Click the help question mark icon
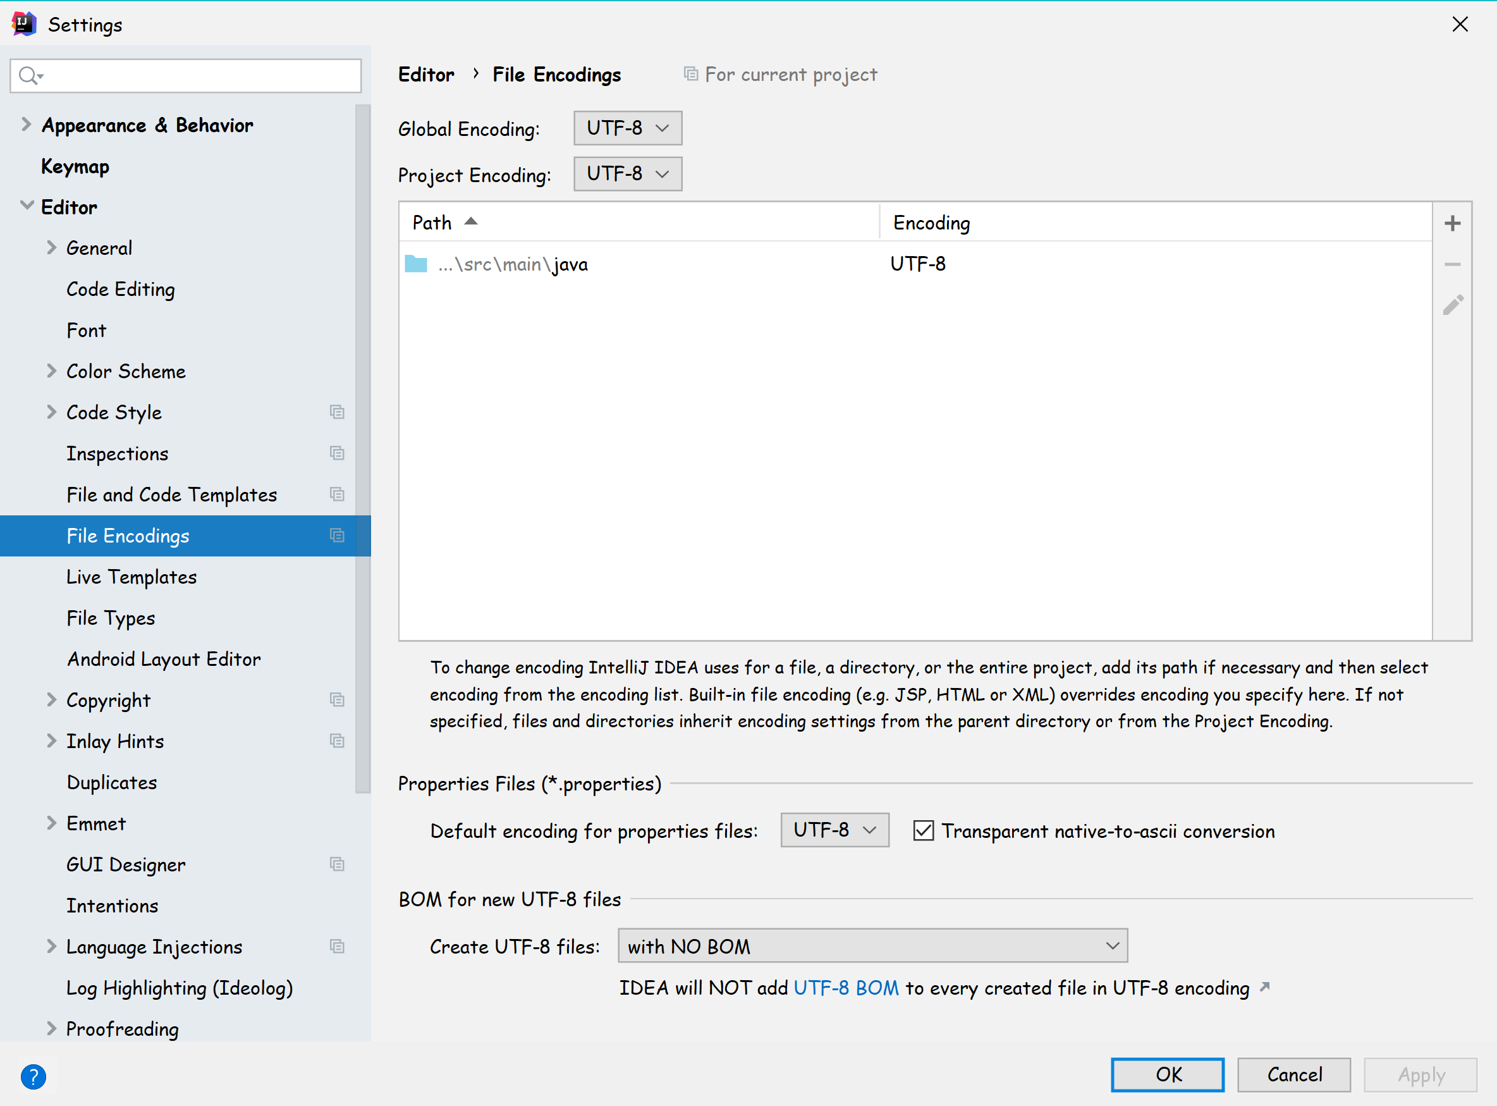The width and height of the screenshot is (1497, 1106). click(x=33, y=1076)
